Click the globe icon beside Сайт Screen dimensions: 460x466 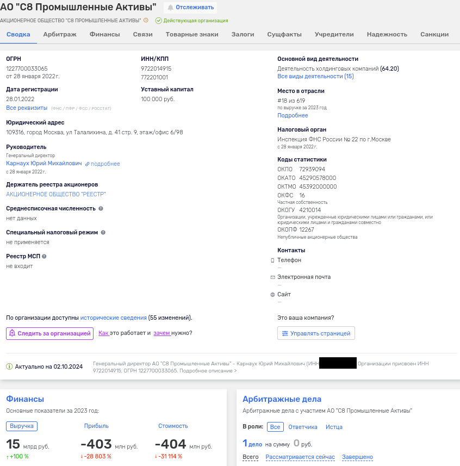pos(272,295)
